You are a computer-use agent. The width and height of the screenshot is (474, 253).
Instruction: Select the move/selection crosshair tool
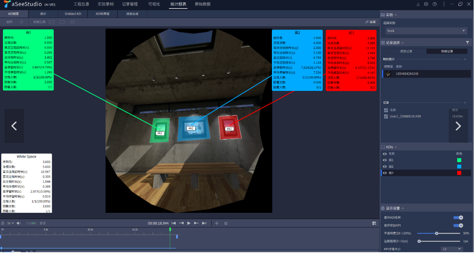21,22
